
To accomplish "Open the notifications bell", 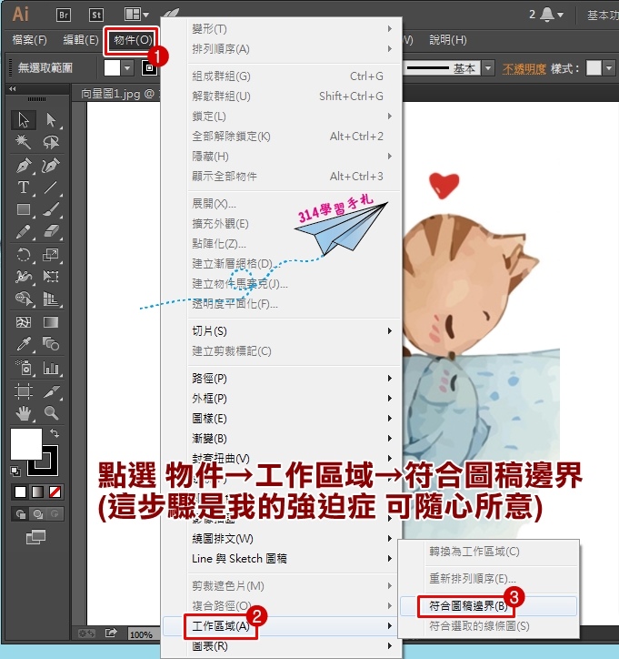I will [x=546, y=15].
